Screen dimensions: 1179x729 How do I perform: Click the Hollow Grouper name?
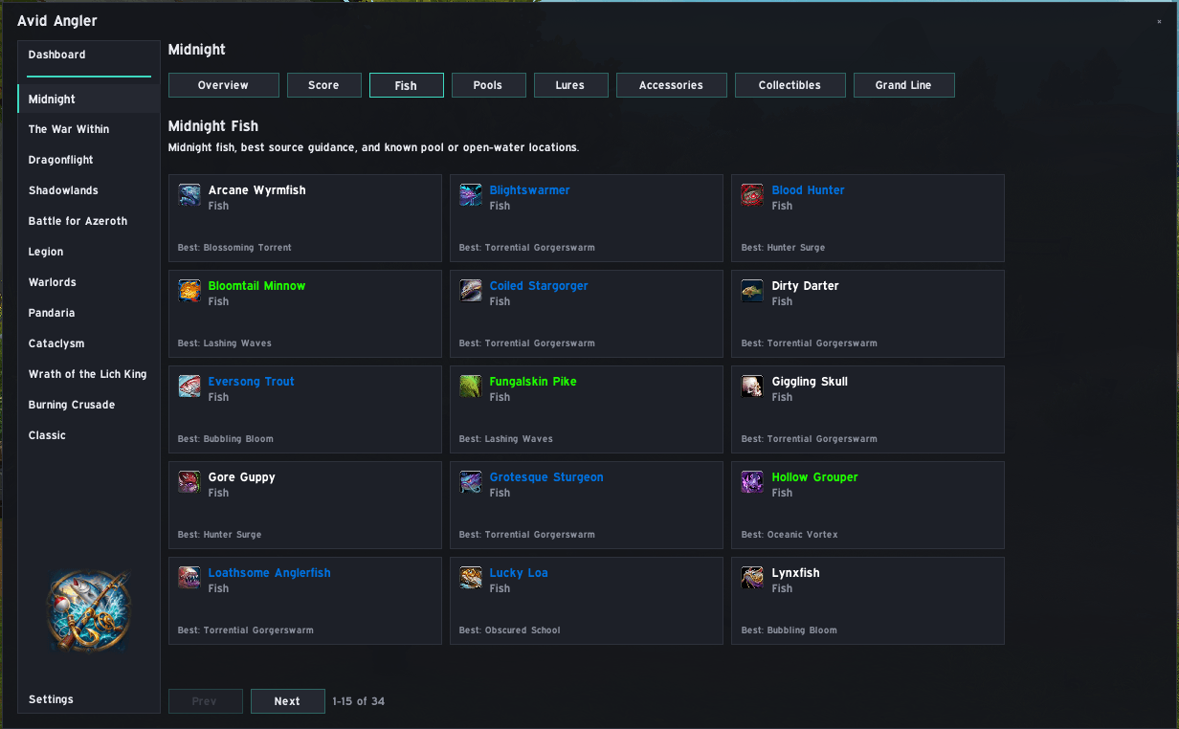[814, 477]
